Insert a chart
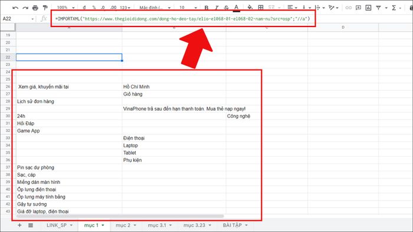The height and width of the screenshot is (232, 413). coord(368,8)
